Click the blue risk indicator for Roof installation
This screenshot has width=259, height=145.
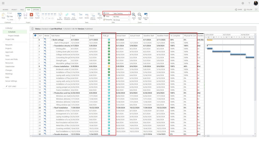coord(109,108)
